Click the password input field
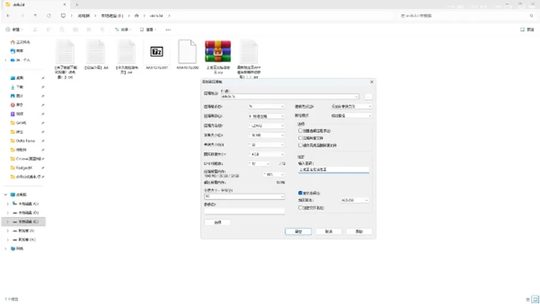This screenshot has height=304, width=540. tap(334, 170)
